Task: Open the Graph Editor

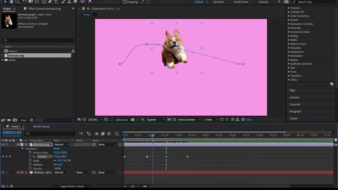Action: [x=117, y=134]
